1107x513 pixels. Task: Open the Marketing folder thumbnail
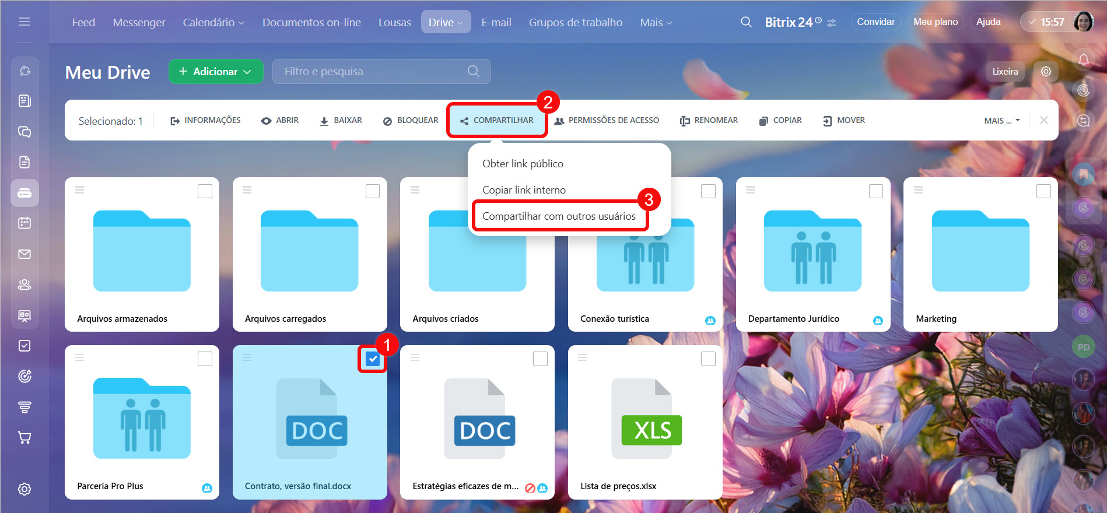[980, 251]
